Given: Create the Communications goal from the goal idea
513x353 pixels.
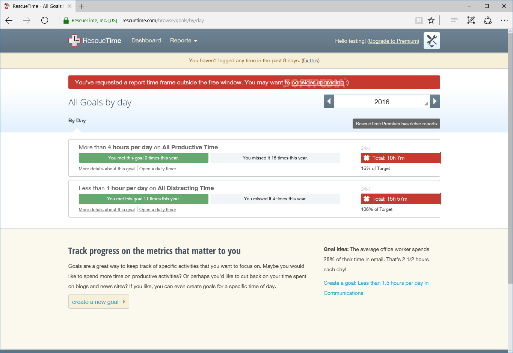Looking at the screenshot, I should (x=376, y=288).
